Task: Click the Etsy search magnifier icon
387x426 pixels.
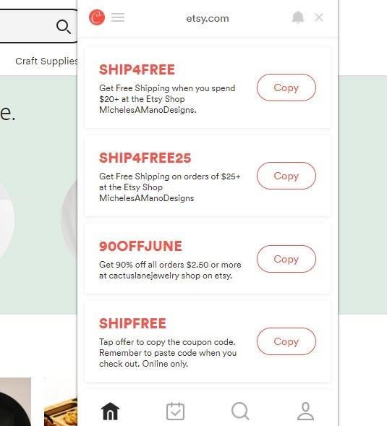Action: click(x=64, y=27)
